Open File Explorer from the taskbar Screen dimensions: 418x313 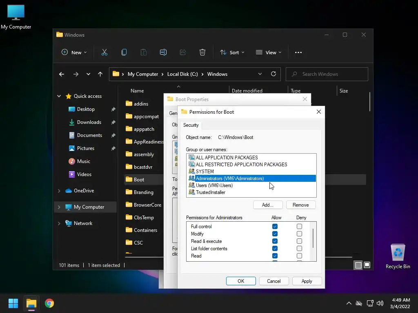click(31, 303)
